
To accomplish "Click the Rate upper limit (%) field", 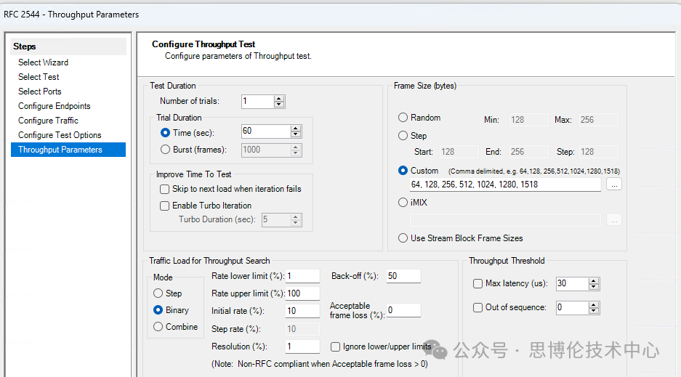I will point(302,293).
